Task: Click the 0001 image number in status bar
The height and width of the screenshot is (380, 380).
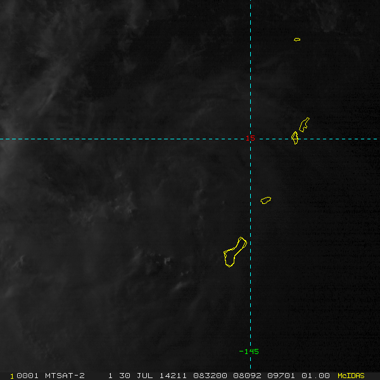Action: tap(27, 376)
